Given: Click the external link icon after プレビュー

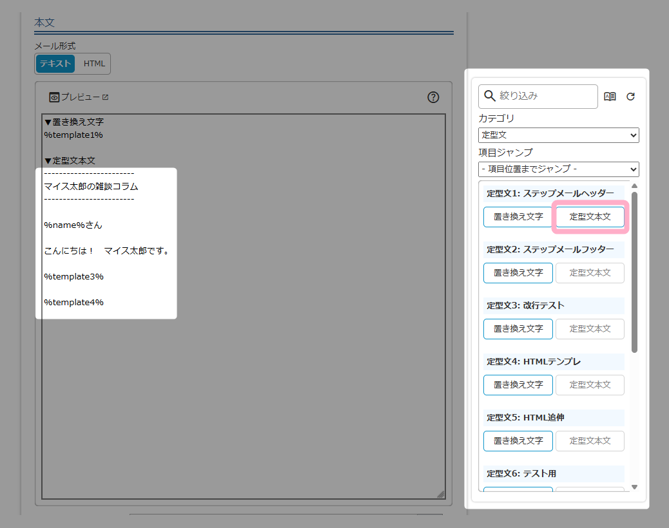Looking at the screenshot, I should [x=106, y=97].
